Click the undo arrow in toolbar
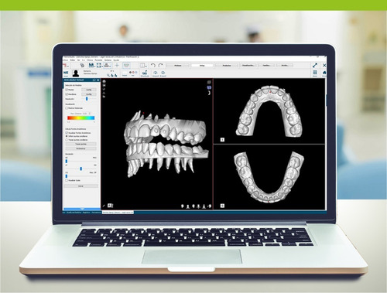This screenshot has width=387, height=293. 153,65
